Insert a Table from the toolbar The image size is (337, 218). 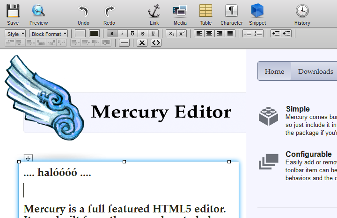click(x=205, y=14)
